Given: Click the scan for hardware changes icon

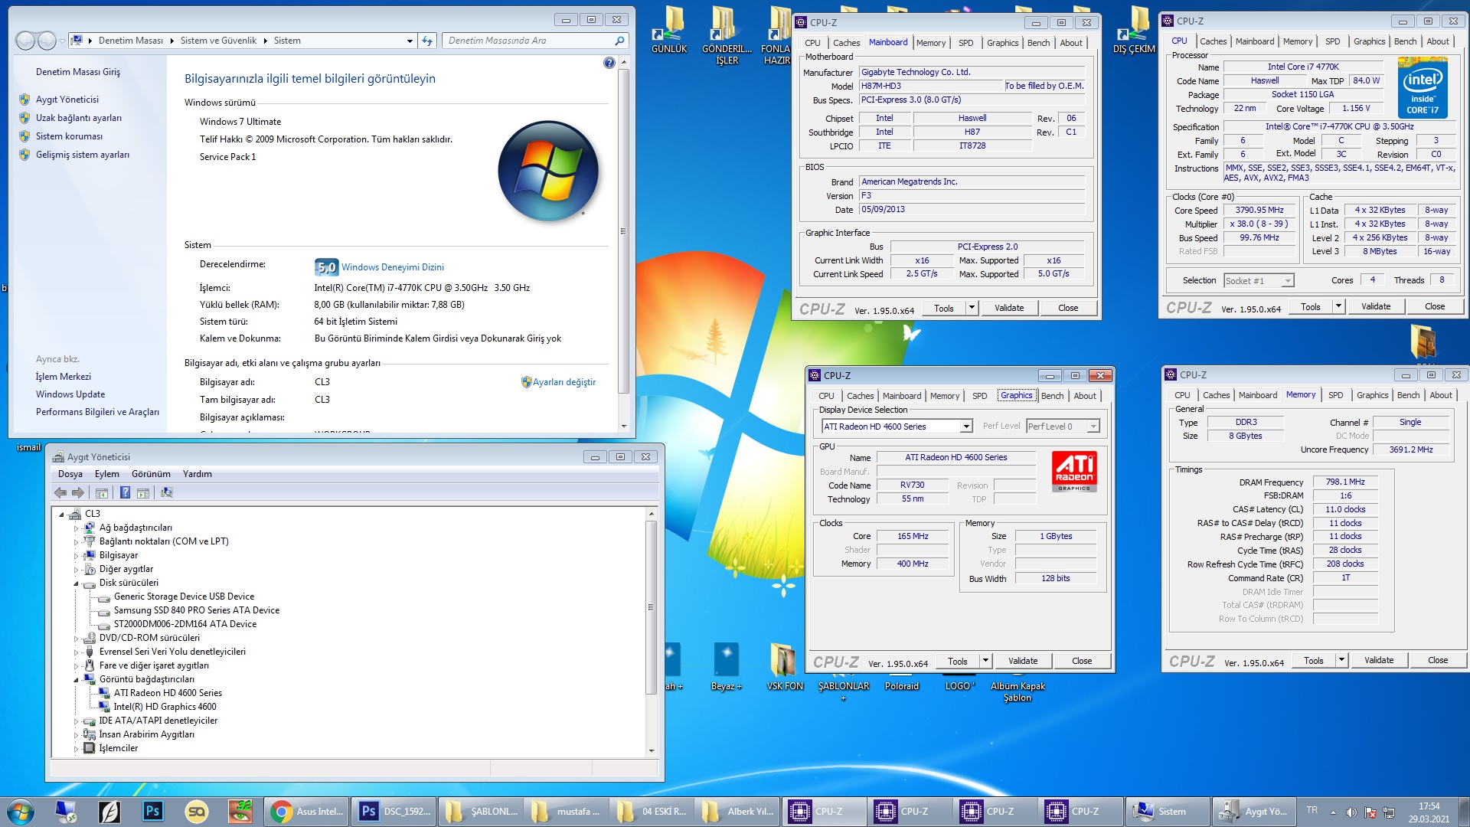Looking at the screenshot, I should click(167, 493).
